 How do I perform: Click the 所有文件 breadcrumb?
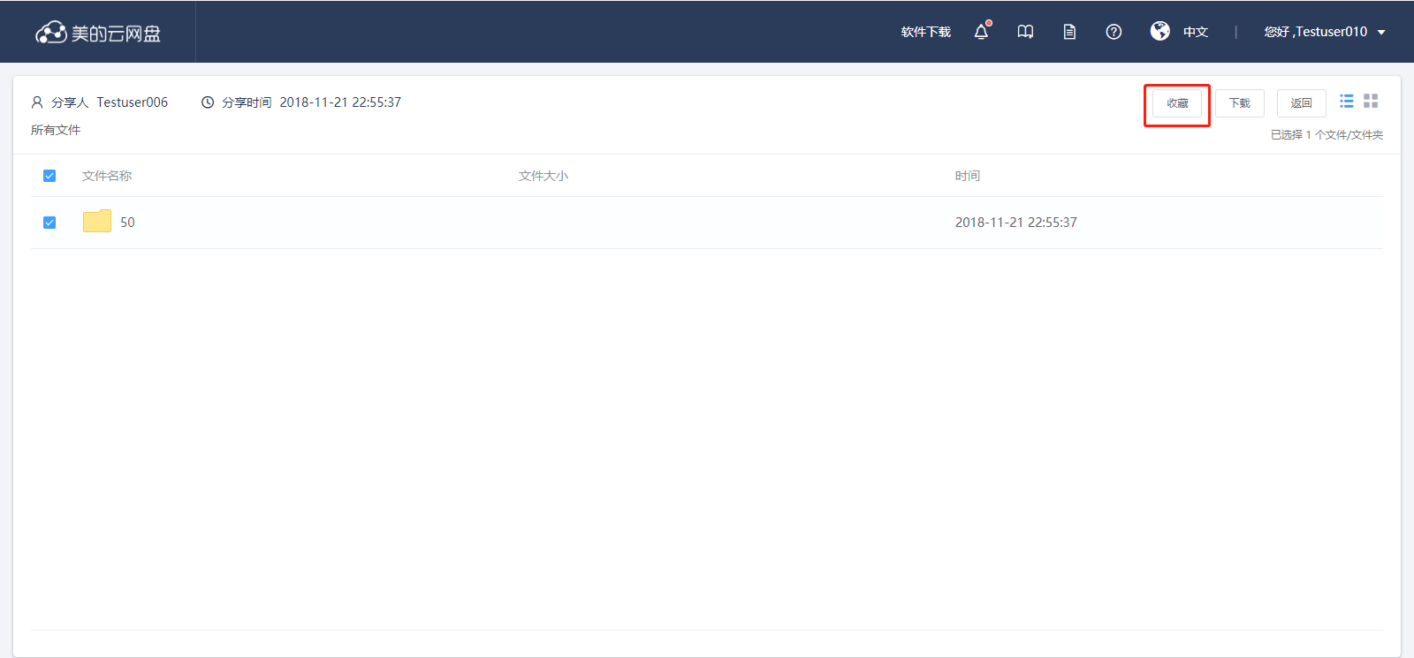pyautogui.click(x=56, y=130)
